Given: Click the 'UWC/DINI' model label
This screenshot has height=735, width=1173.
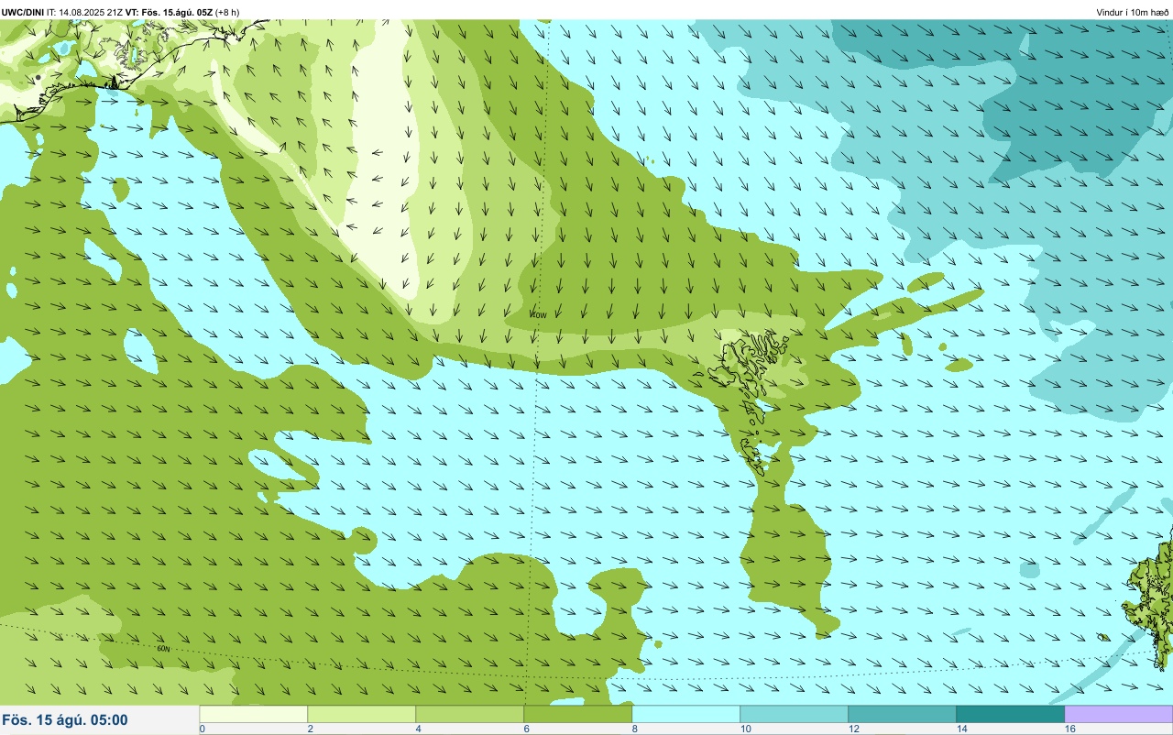Looking at the screenshot, I should (x=23, y=12).
